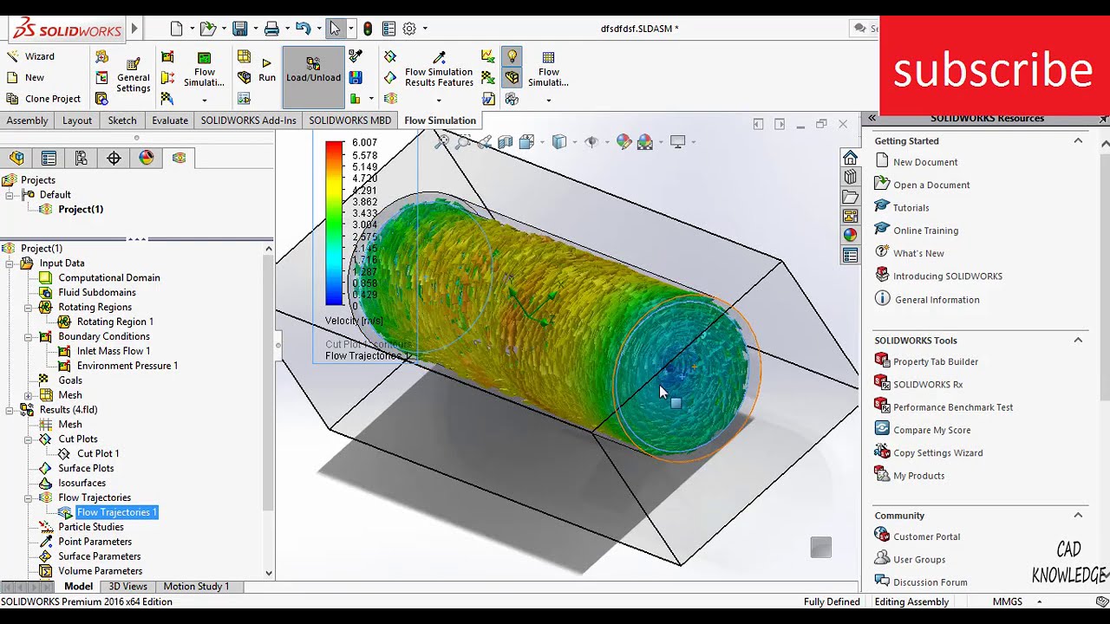1110x624 pixels.
Task: Click the New document page icon
Action: click(177, 29)
